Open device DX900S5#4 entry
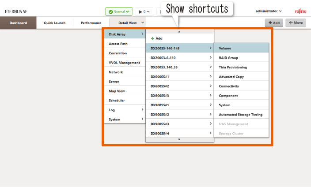 tap(180, 133)
